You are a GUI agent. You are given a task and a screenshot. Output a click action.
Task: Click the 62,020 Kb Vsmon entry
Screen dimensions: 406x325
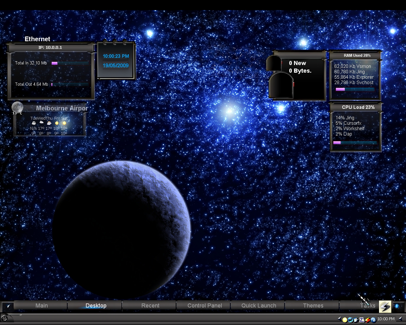353,66
